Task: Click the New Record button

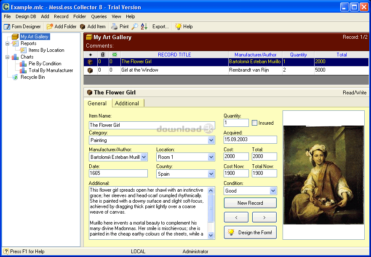Action: click(250, 203)
